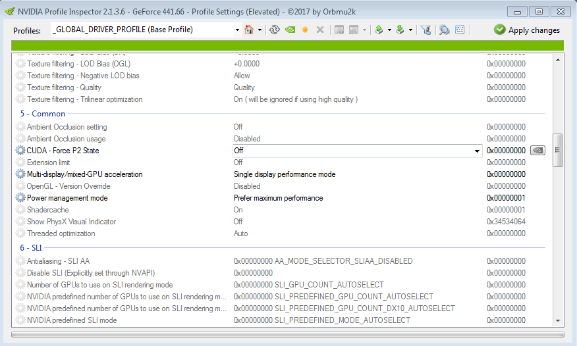Click the import profiles icon

point(400,30)
